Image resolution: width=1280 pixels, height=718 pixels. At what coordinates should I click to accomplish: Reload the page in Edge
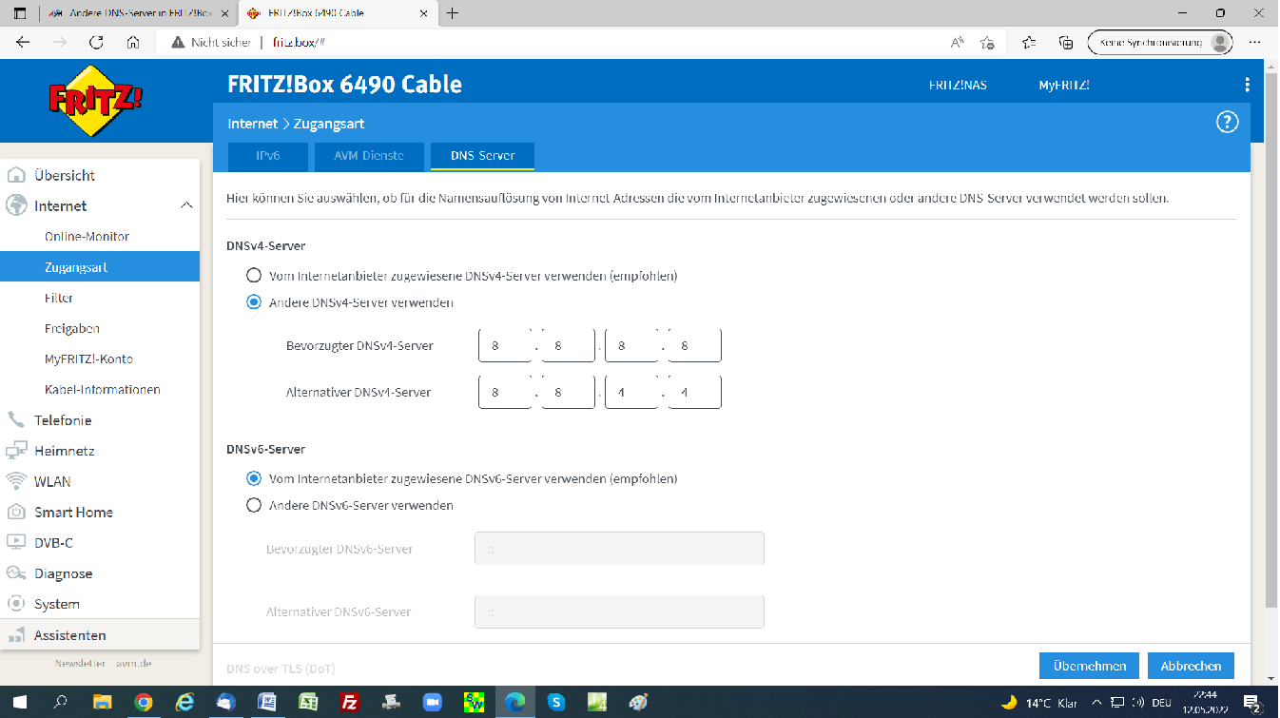[96, 42]
